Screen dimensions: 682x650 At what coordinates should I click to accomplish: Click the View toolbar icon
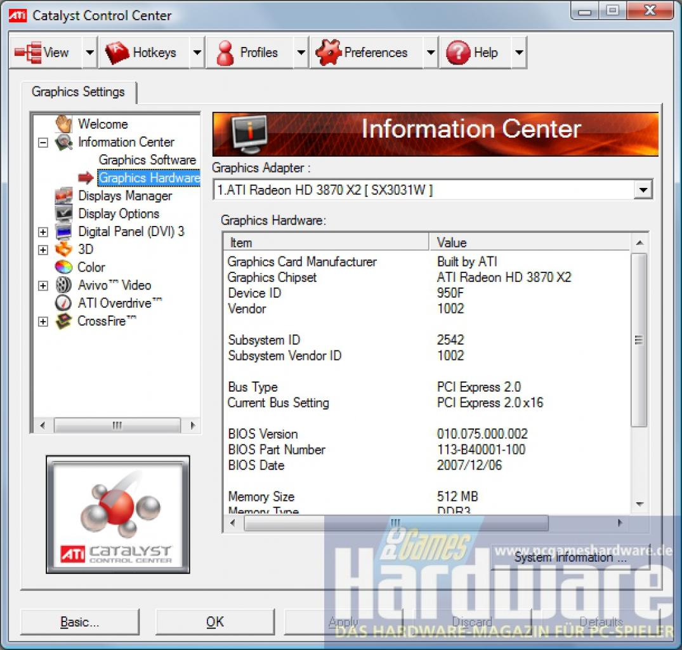pos(28,53)
